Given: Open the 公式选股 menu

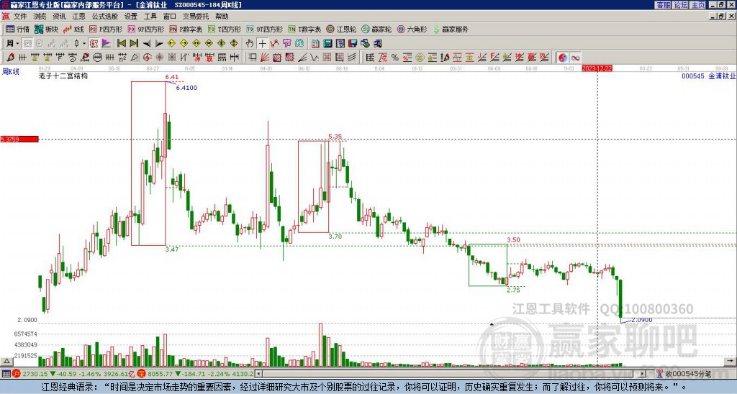Looking at the screenshot, I should [x=105, y=17].
